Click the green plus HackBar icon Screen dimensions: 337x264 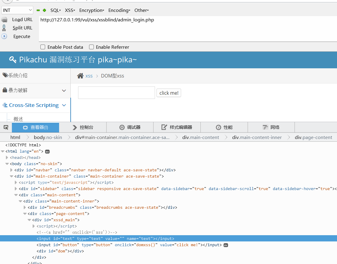pyautogui.click(x=45, y=10)
